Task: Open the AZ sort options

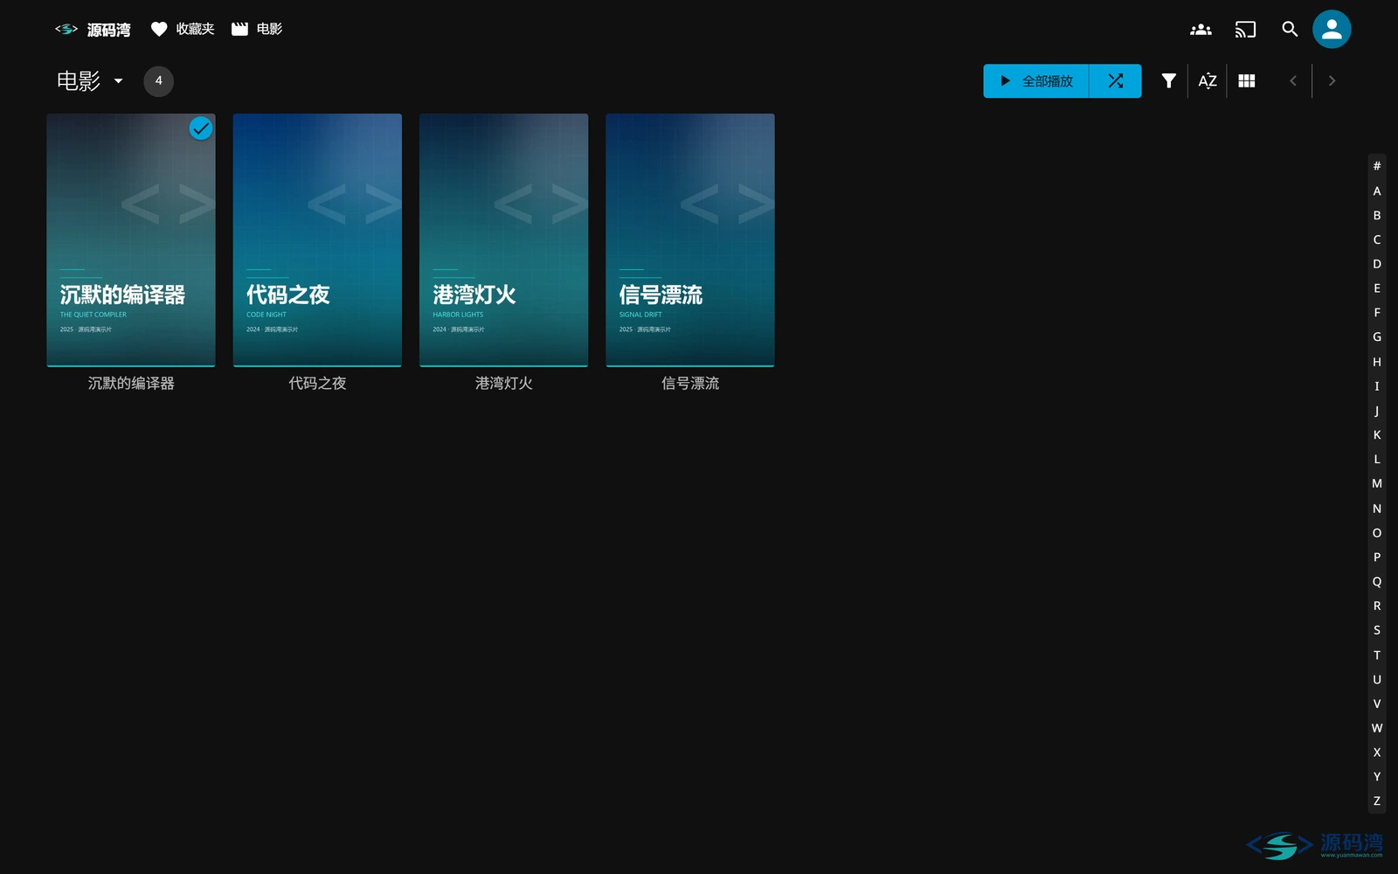Action: click(1208, 81)
